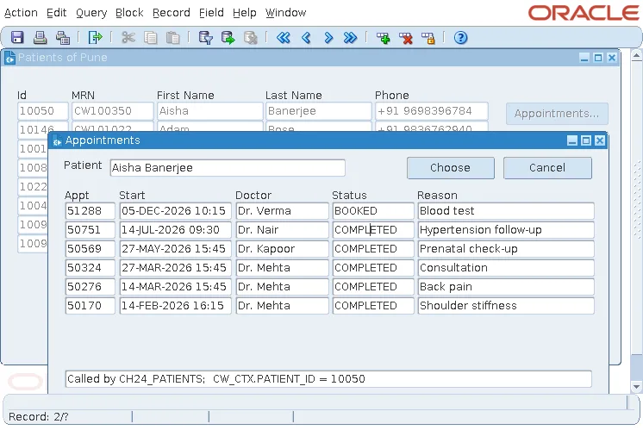Go to next block with double-right arrow
The height and width of the screenshot is (430, 643).
point(350,38)
